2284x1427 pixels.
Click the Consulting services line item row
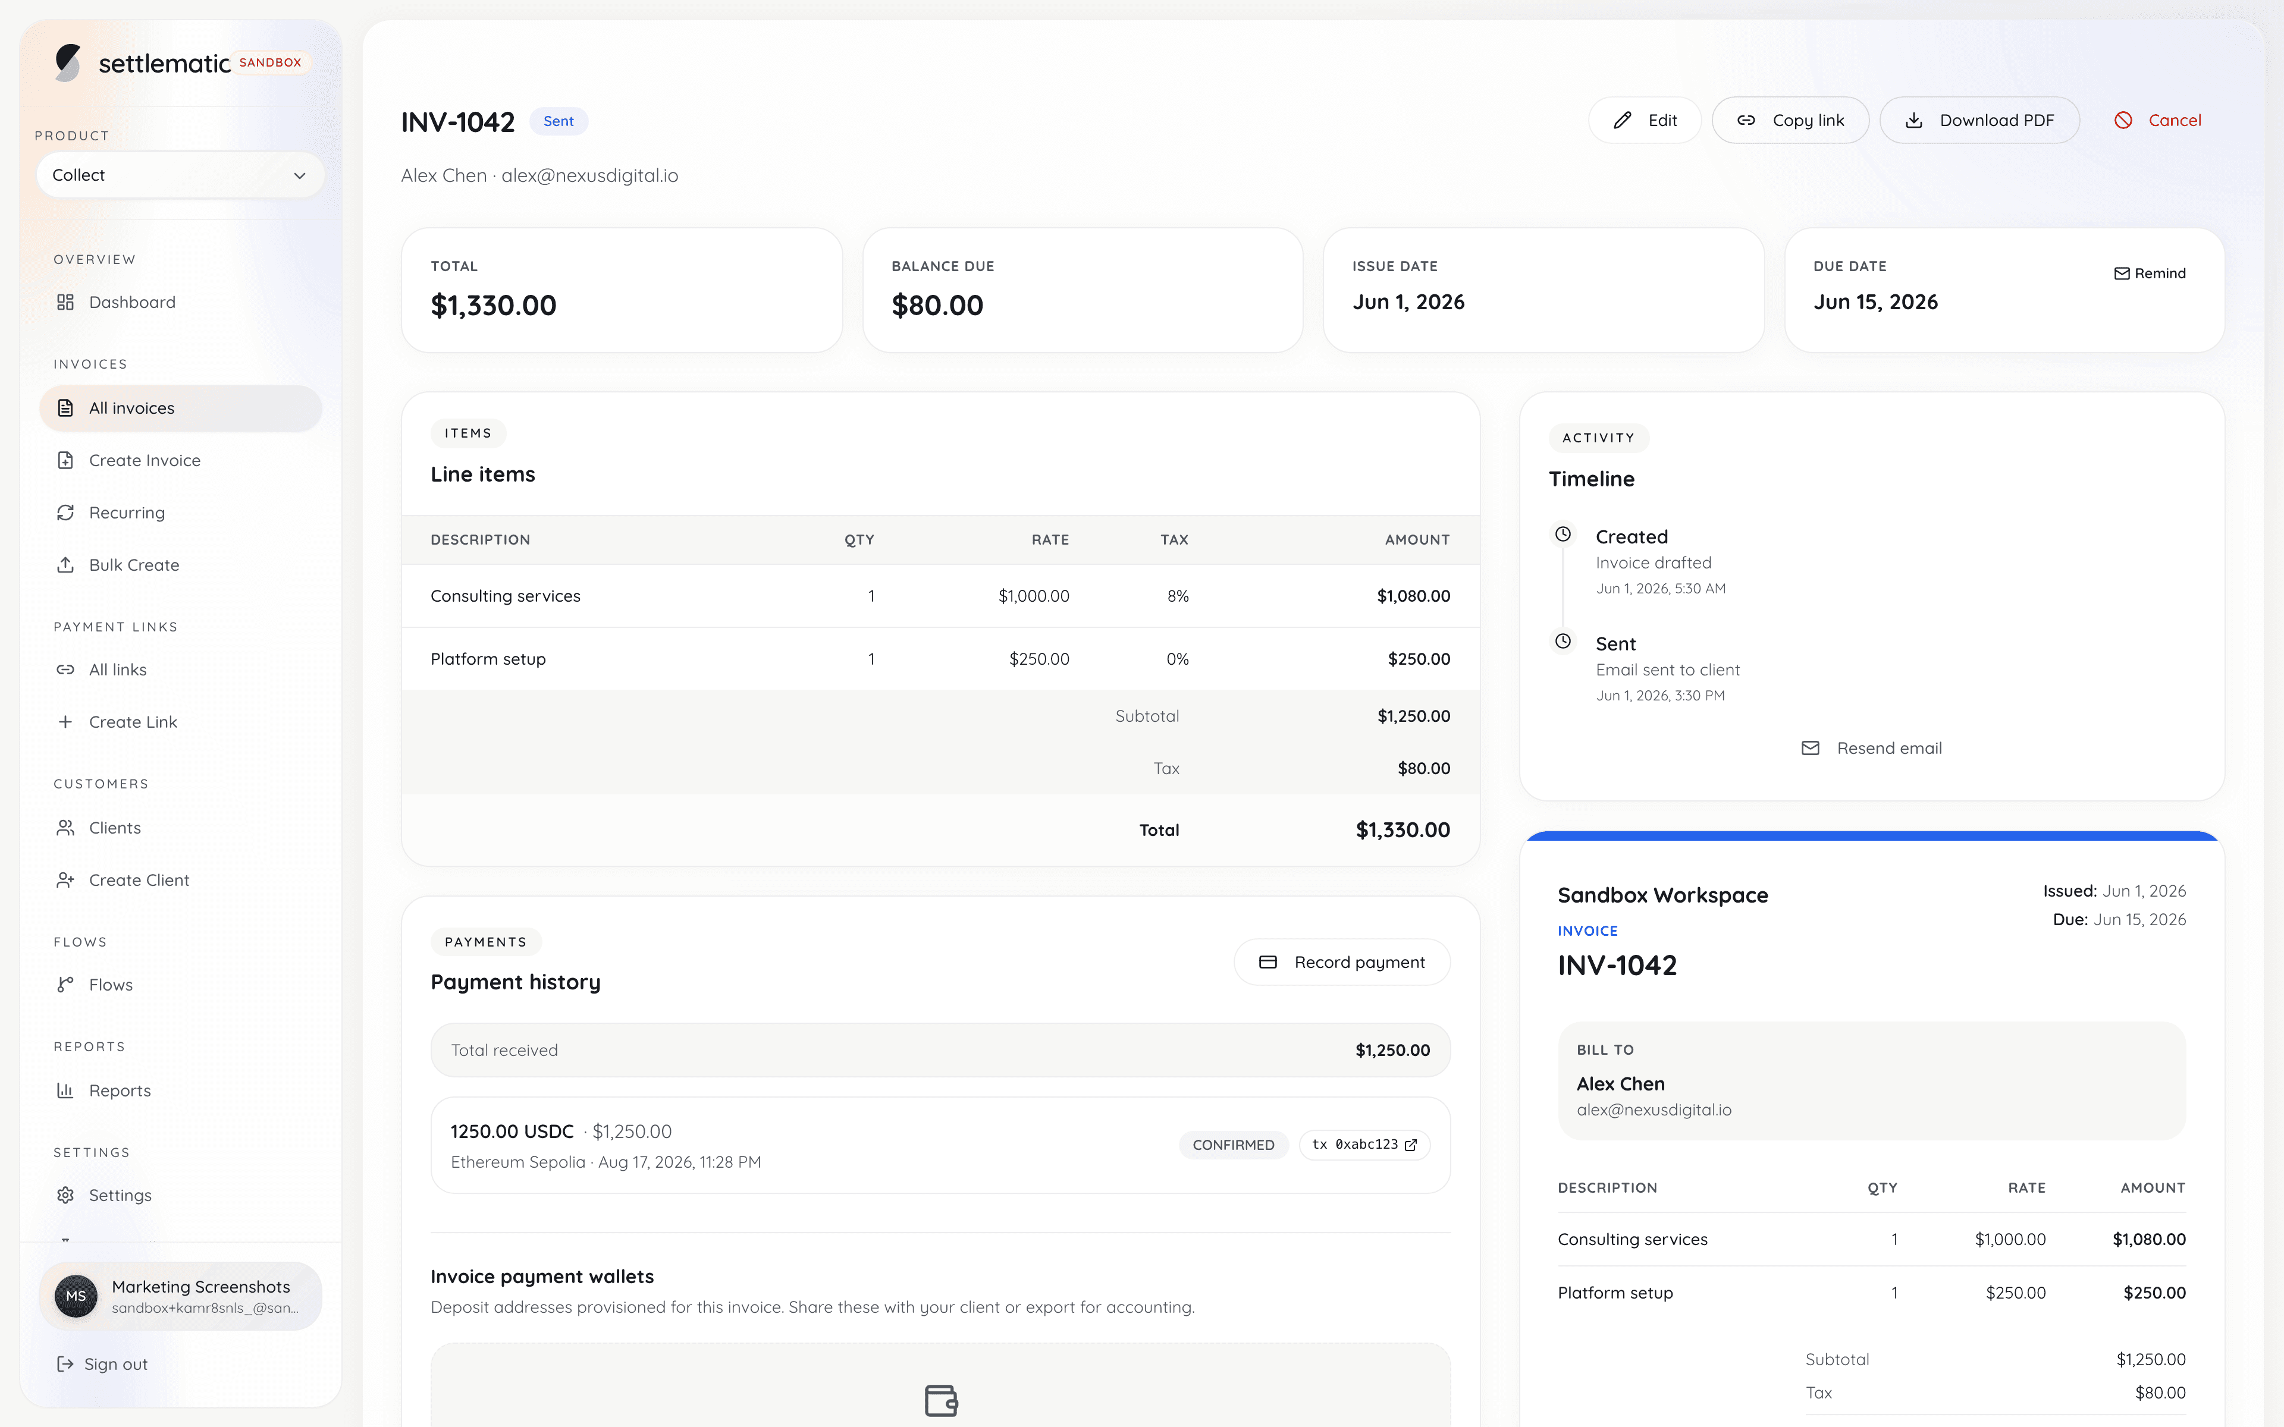tap(940, 596)
